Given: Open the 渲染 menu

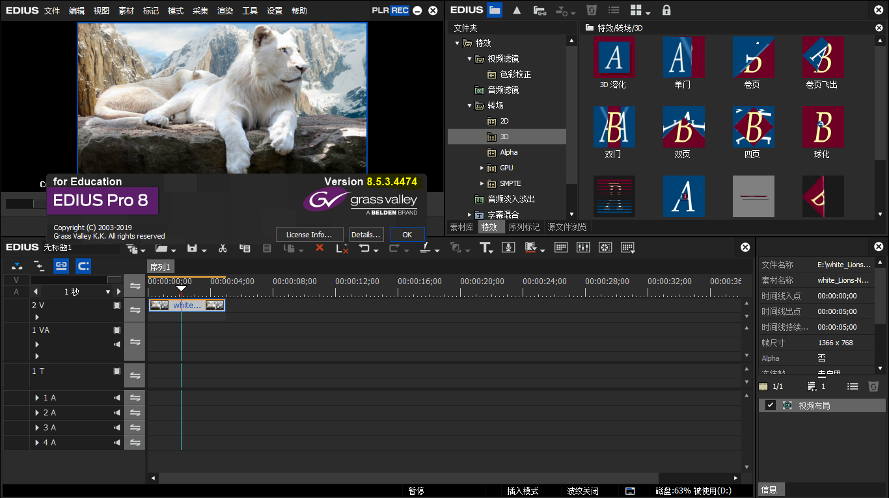Looking at the screenshot, I should [225, 11].
